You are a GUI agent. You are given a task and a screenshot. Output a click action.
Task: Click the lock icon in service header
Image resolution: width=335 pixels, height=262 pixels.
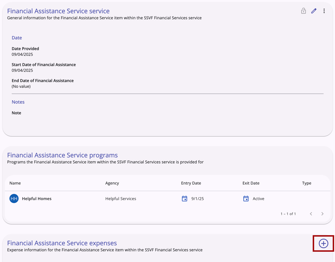click(x=303, y=11)
